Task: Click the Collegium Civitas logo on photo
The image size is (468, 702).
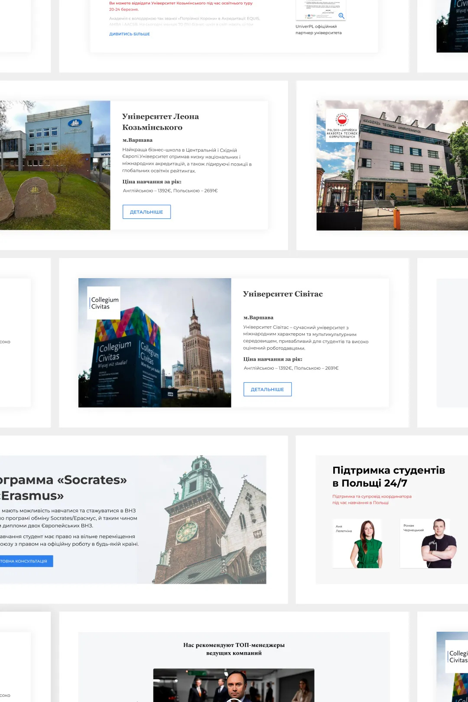Action: (x=104, y=303)
